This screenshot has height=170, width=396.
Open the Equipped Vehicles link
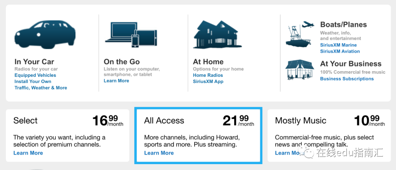point(35,75)
